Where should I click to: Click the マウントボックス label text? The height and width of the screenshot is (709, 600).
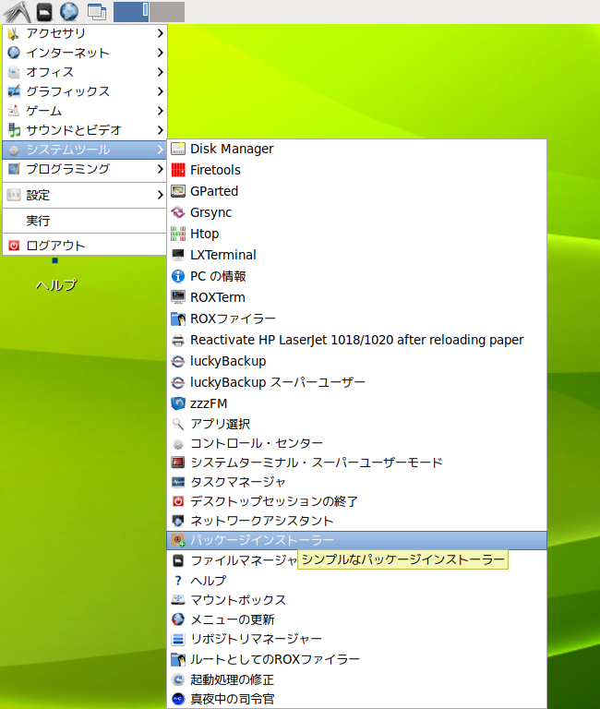point(238,599)
